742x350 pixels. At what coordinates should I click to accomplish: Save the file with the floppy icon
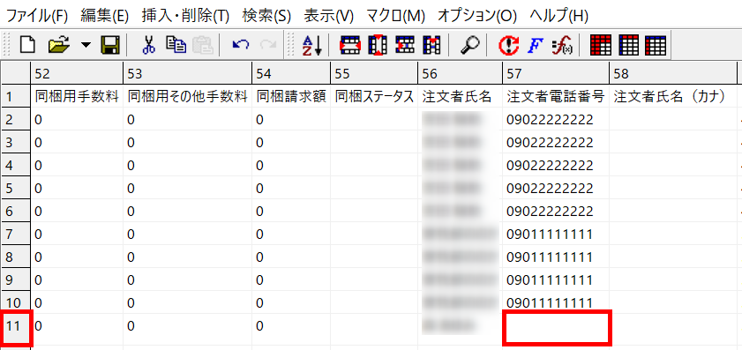(x=110, y=45)
